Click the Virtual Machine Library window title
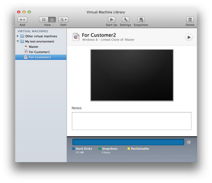The image size is (212, 183). [x=106, y=12]
